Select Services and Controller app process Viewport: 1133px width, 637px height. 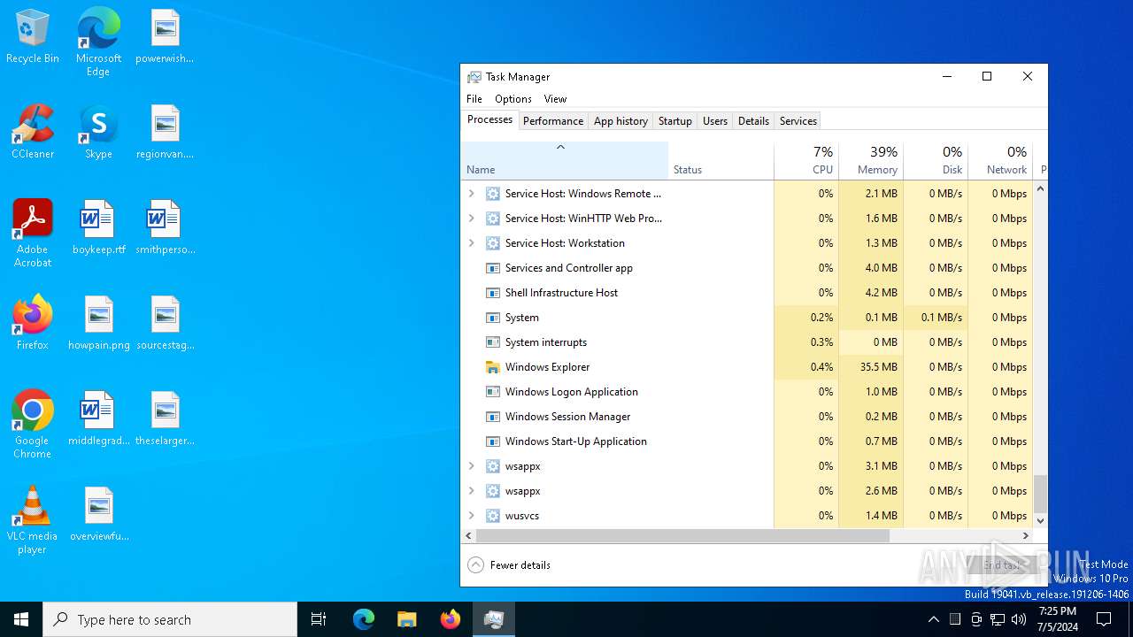[x=747, y=268]
